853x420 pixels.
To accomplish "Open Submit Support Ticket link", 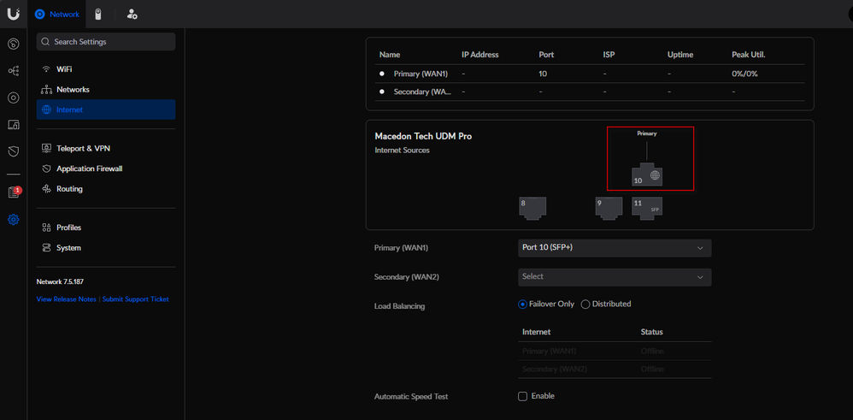I will click(135, 299).
